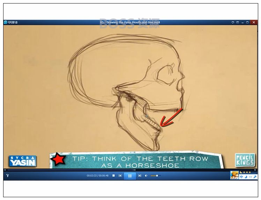Open the feedback speech-bubble icon in title bar
261x200 pixels.
pos(233,22)
